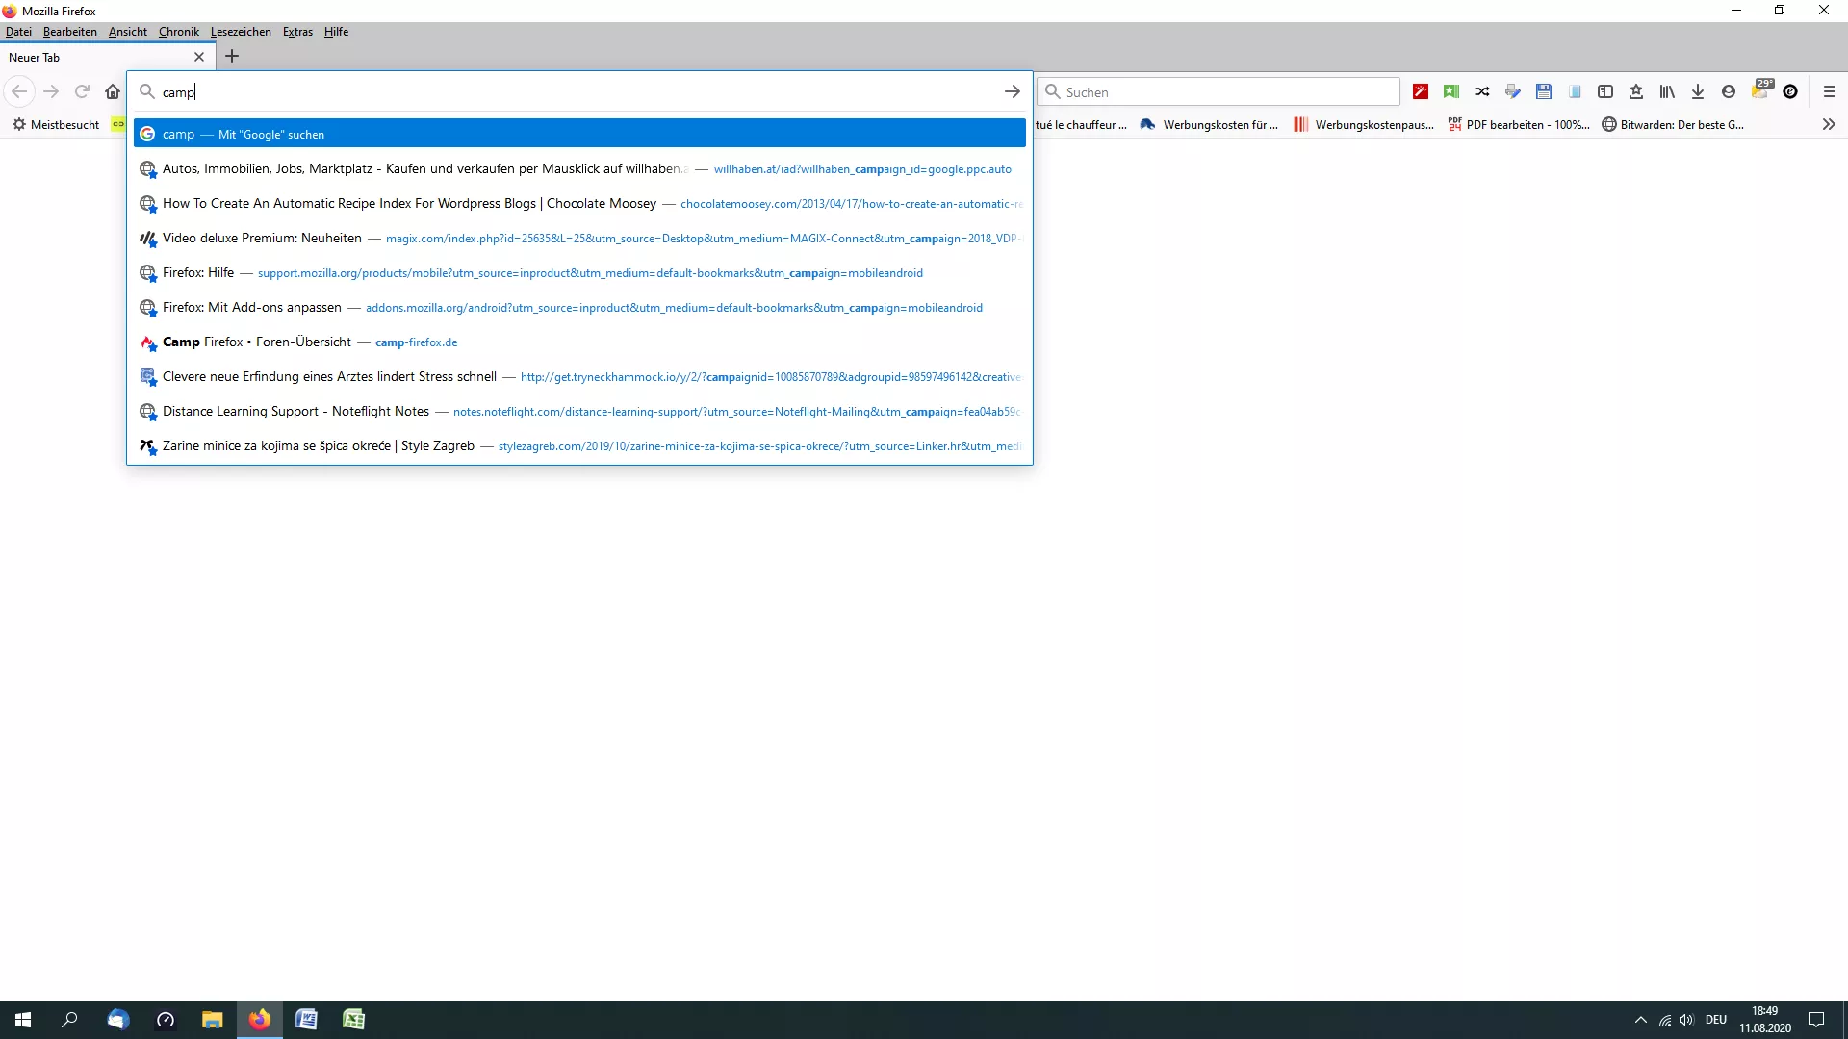Click the red magic wand extension icon

point(1421,92)
